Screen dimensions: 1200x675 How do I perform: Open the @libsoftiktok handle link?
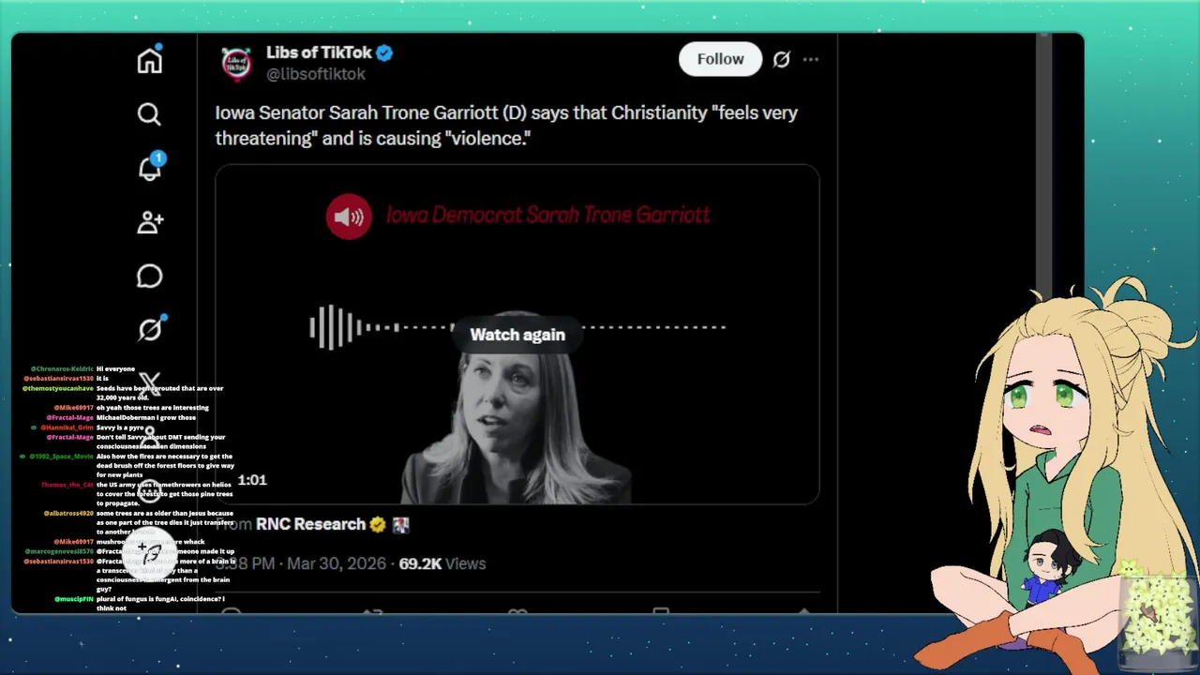(x=316, y=74)
